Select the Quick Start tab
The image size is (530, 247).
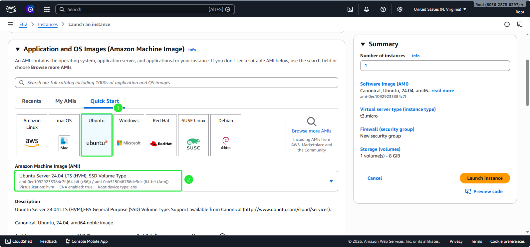click(x=105, y=101)
